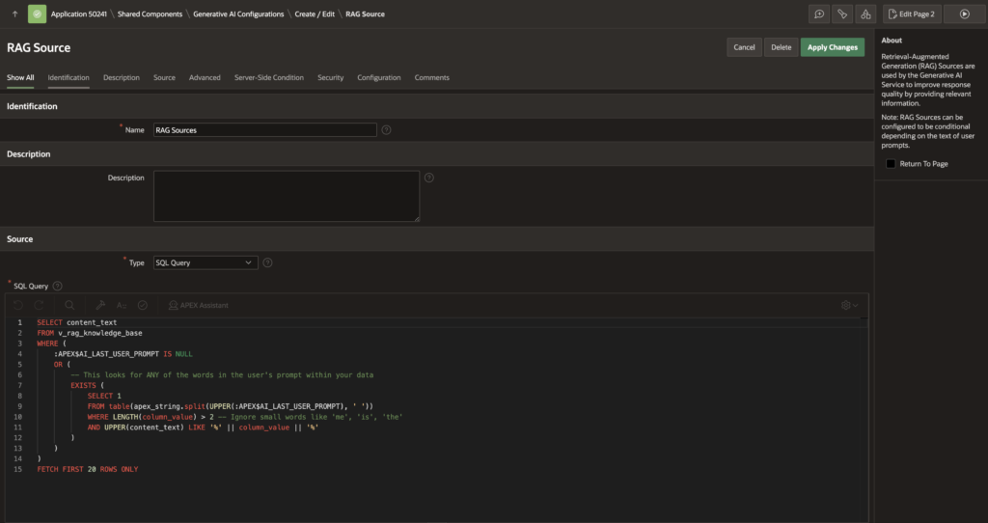Click the validate checkmark icon in editor

pos(143,305)
